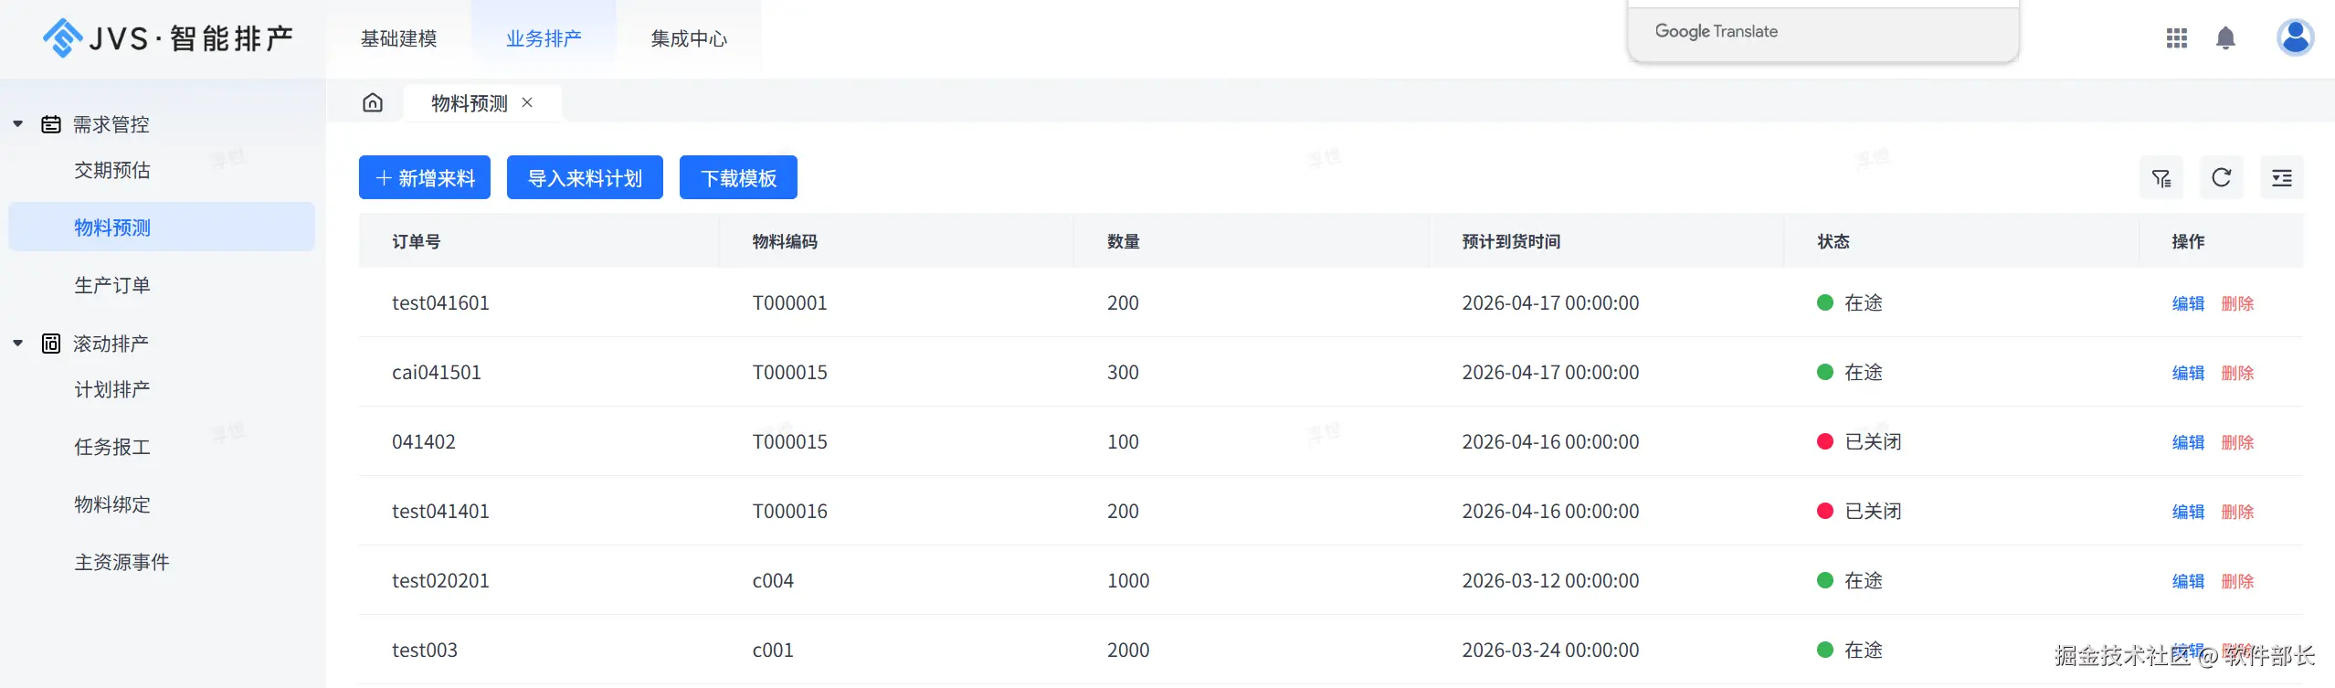Edit the test041601 order row
This screenshot has height=688, width=2335.
tap(2187, 303)
